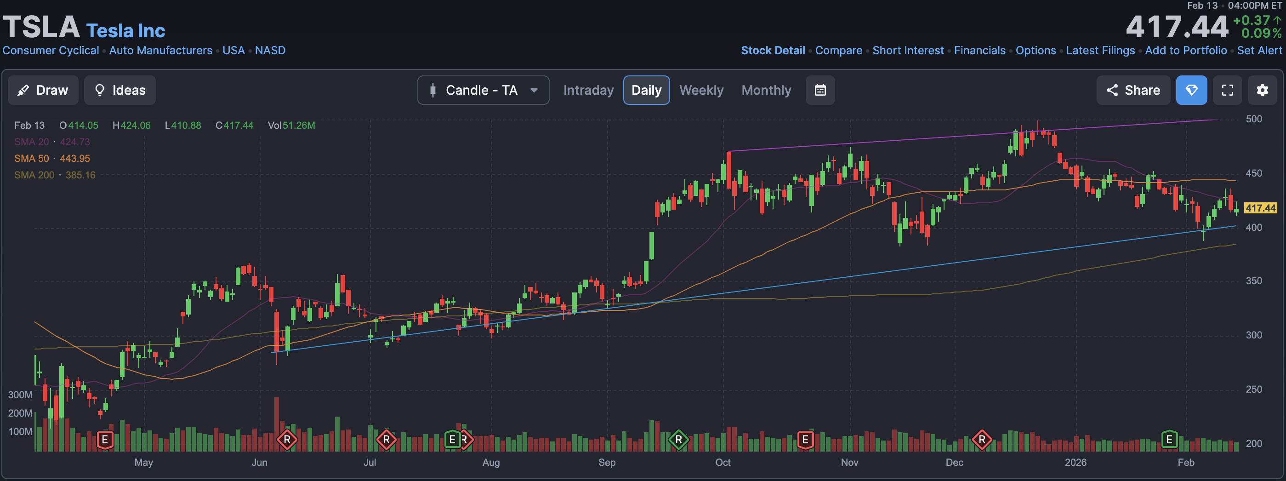Image resolution: width=1286 pixels, height=481 pixels.
Task: Open the Options link
Action: click(x=1036, y=51)
